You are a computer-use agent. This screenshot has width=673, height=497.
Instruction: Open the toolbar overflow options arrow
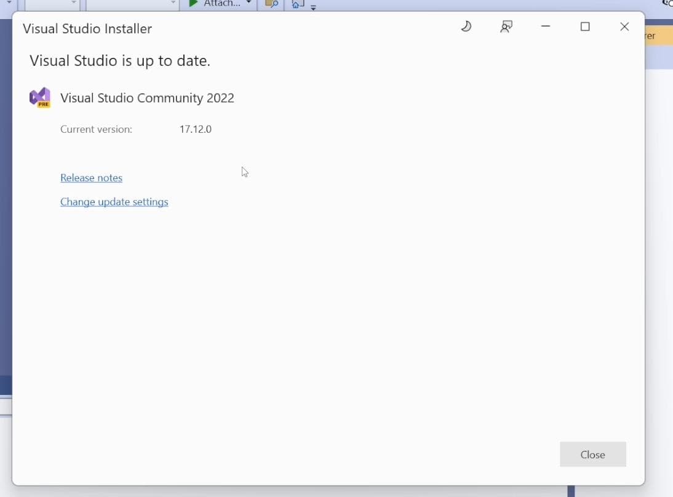tap(313, 7)
